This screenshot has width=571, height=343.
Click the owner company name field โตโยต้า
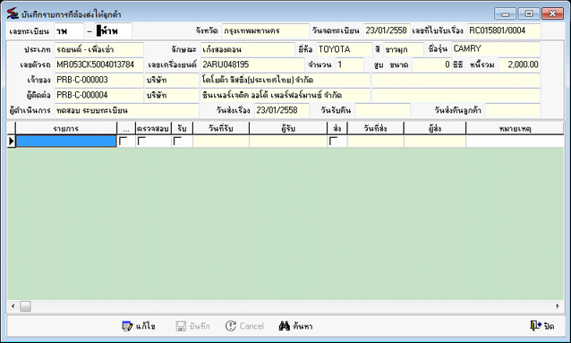(285, 80)
